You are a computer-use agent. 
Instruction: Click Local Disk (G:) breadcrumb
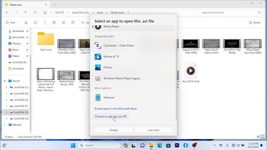[x=81, y=12]
